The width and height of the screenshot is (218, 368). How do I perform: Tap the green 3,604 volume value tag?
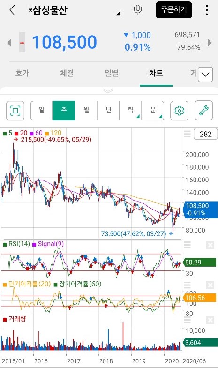201,343
